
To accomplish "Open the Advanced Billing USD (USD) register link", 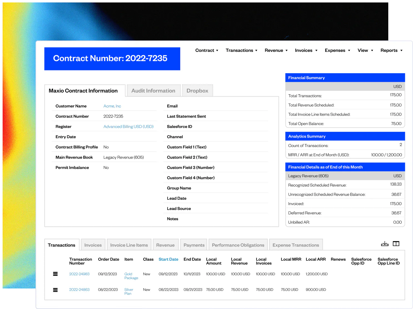I will click(128, 127).
